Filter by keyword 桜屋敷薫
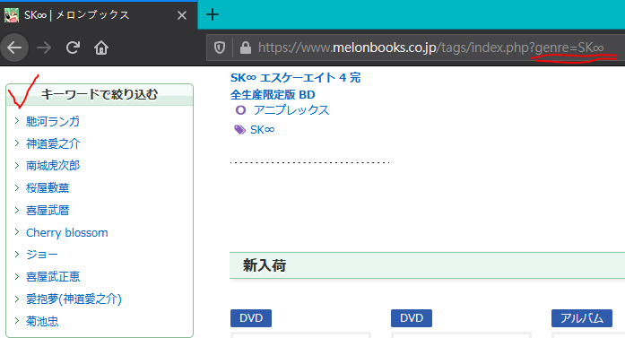The image size is (625, 338). click(x=48, y=187)
